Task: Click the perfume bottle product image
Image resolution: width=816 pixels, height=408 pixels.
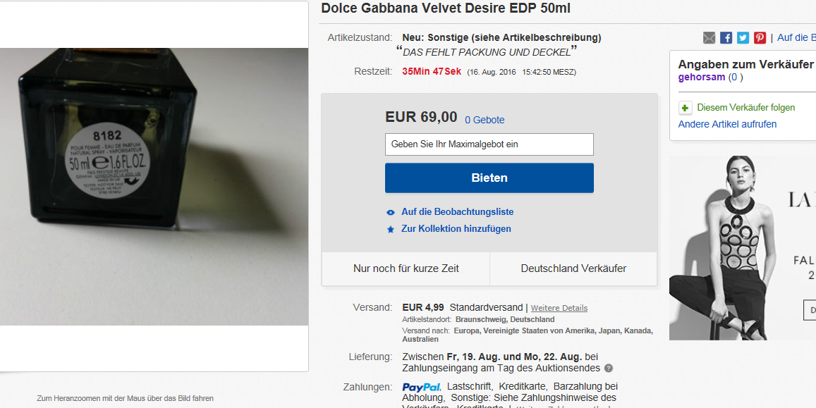Action: coord(154,187)
